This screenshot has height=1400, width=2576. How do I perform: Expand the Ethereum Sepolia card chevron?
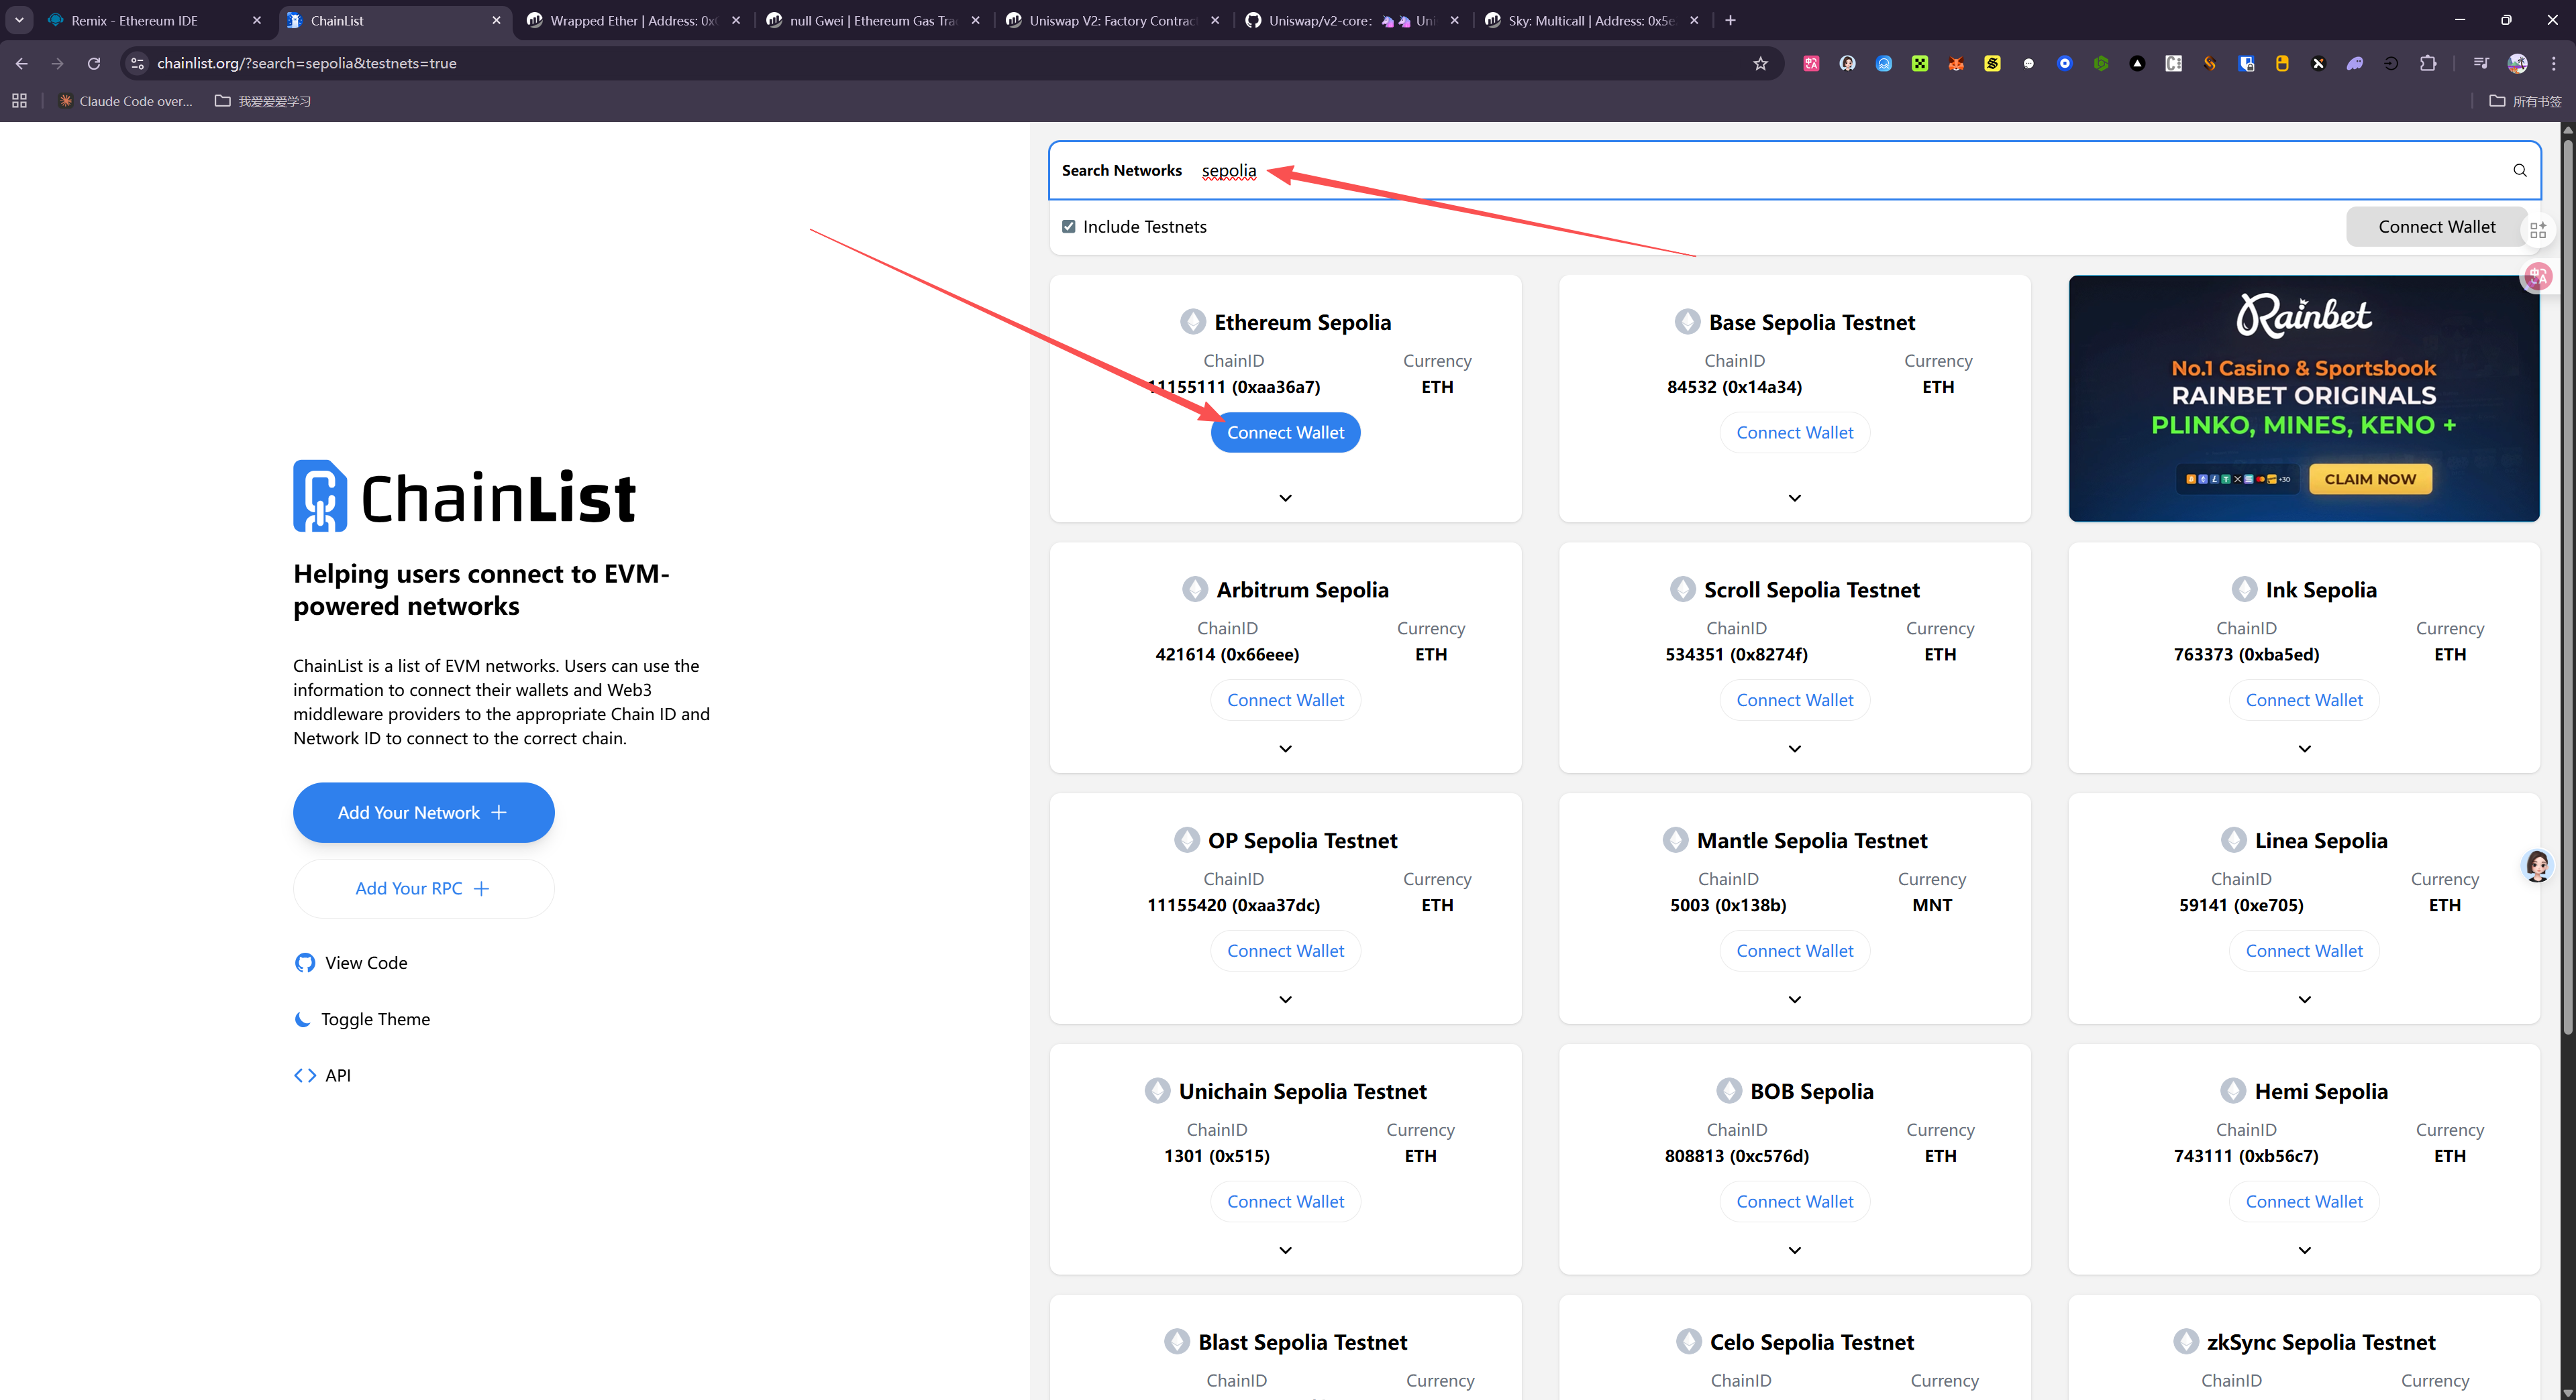[1285, 498]
